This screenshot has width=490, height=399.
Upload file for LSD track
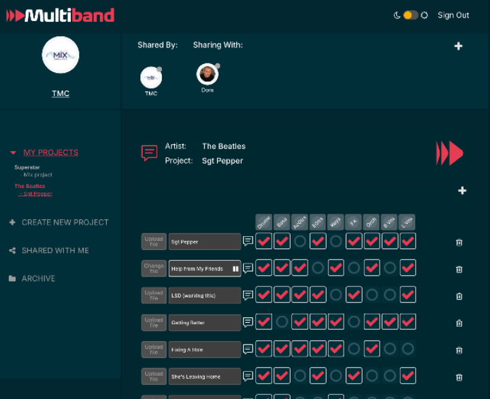coord(154,296)
